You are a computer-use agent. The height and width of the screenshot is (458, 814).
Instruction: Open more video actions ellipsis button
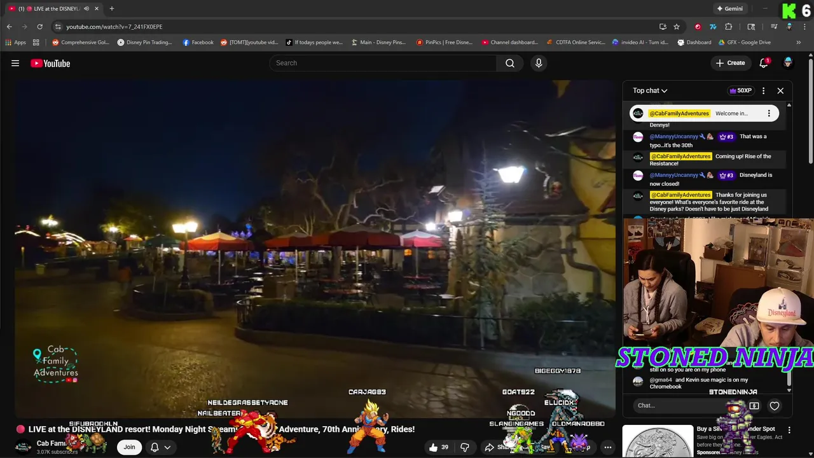point(608,447)
